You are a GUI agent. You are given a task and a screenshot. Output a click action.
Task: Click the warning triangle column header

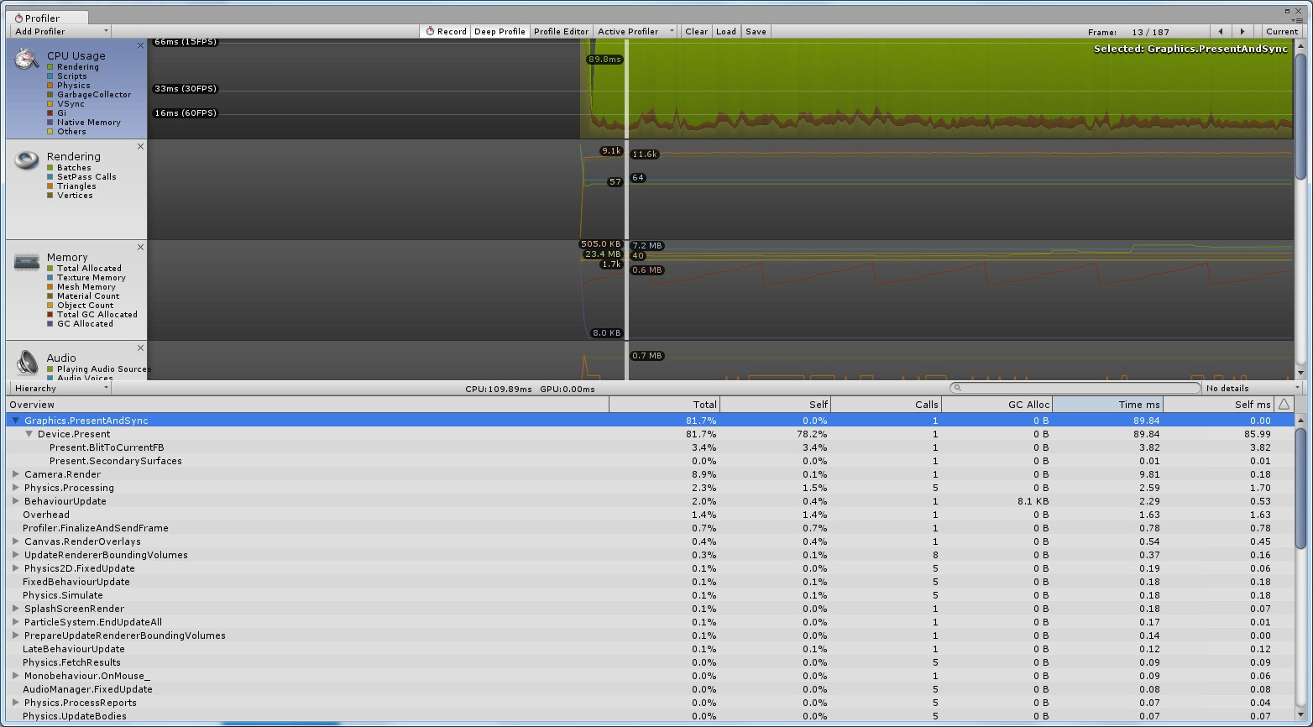1284,405
